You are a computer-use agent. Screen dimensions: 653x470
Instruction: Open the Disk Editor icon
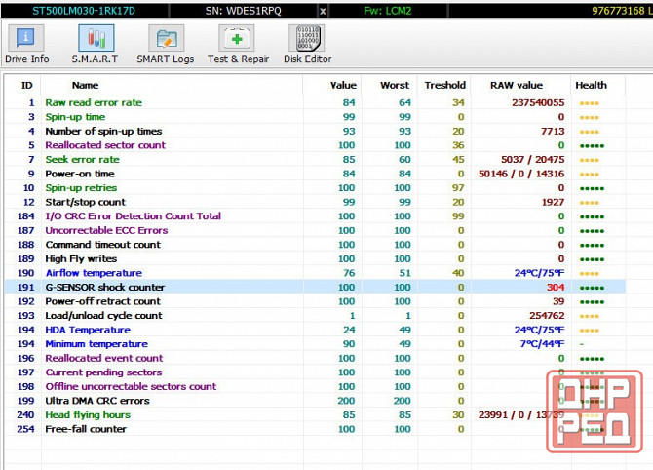click(307, 38)
